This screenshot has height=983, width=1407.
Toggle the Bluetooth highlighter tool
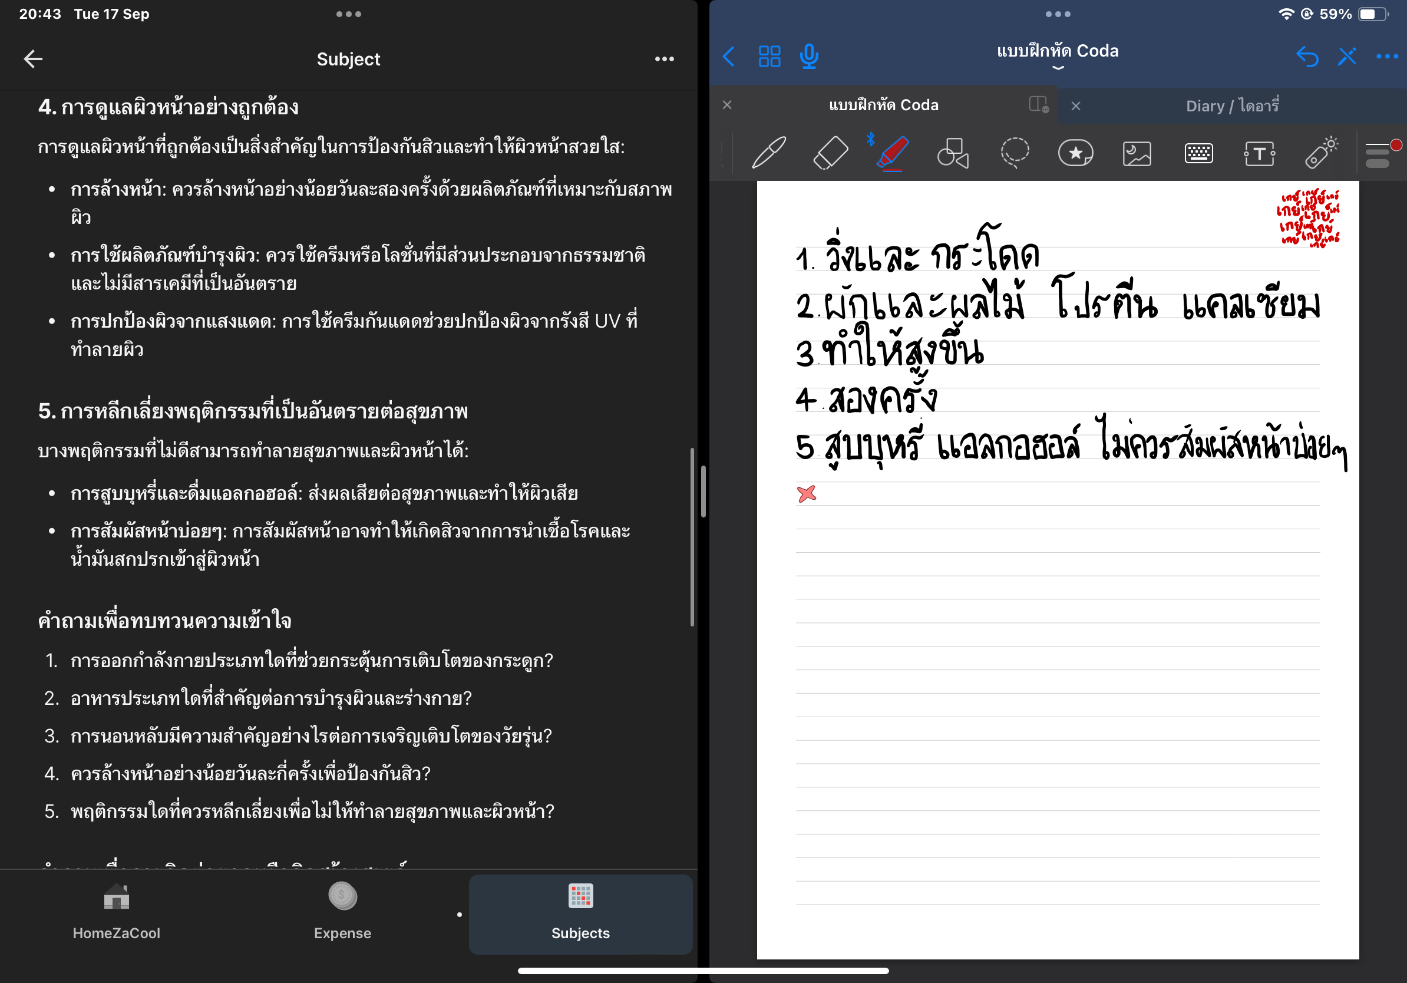pyautogui.click(x=891, y=153)
